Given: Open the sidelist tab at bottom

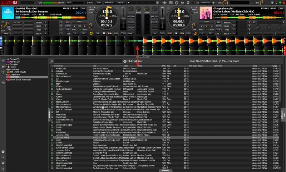Looking at the screenshot, I should (x=166, y=171).
